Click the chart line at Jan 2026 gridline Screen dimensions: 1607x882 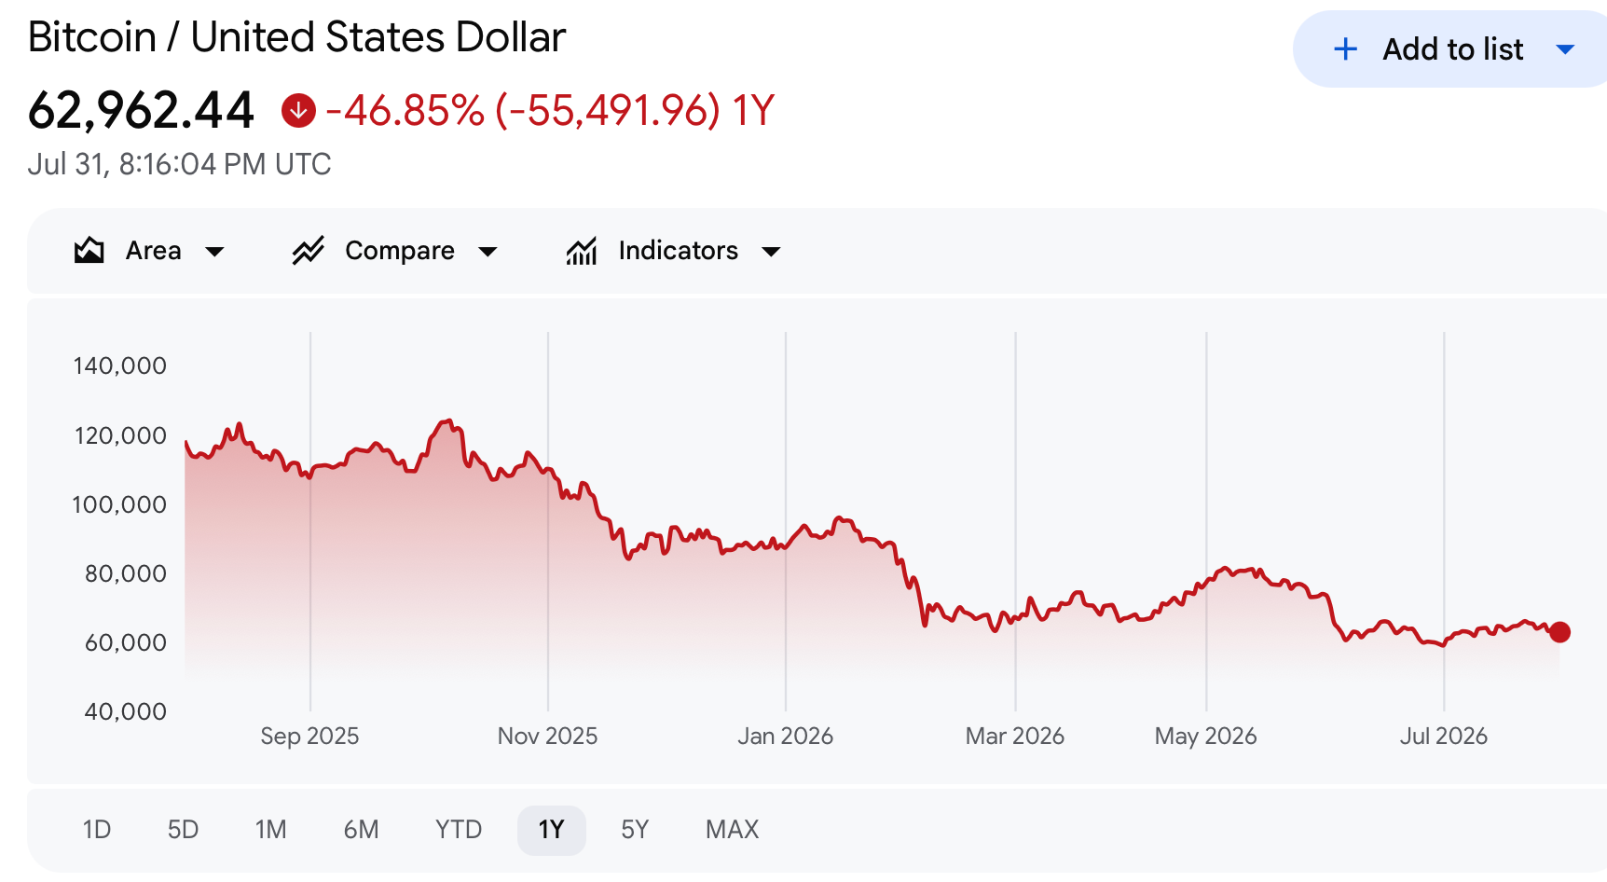(x=786, y=547)
